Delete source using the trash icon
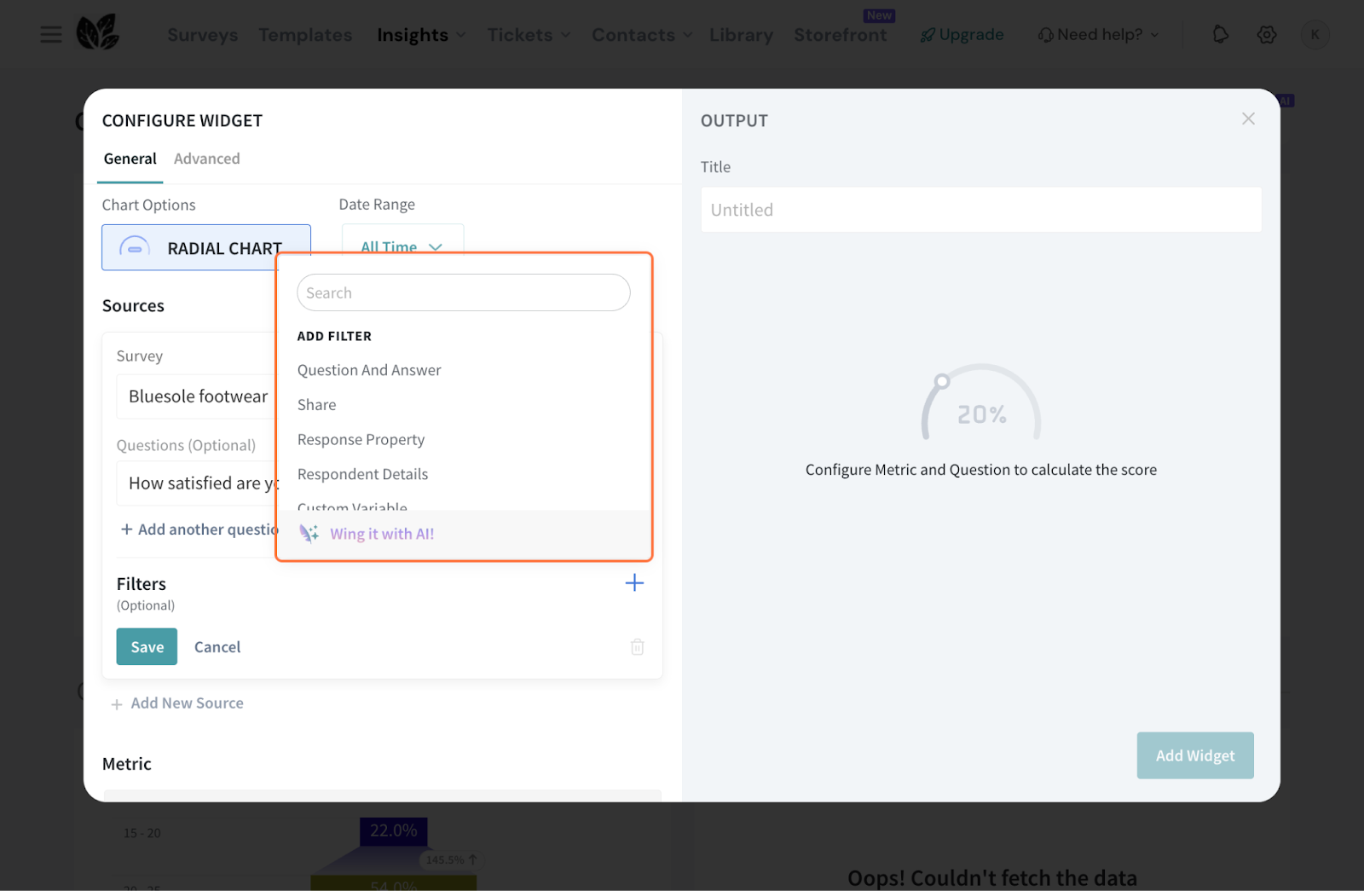1364x891 pixels. coord(637,647)
